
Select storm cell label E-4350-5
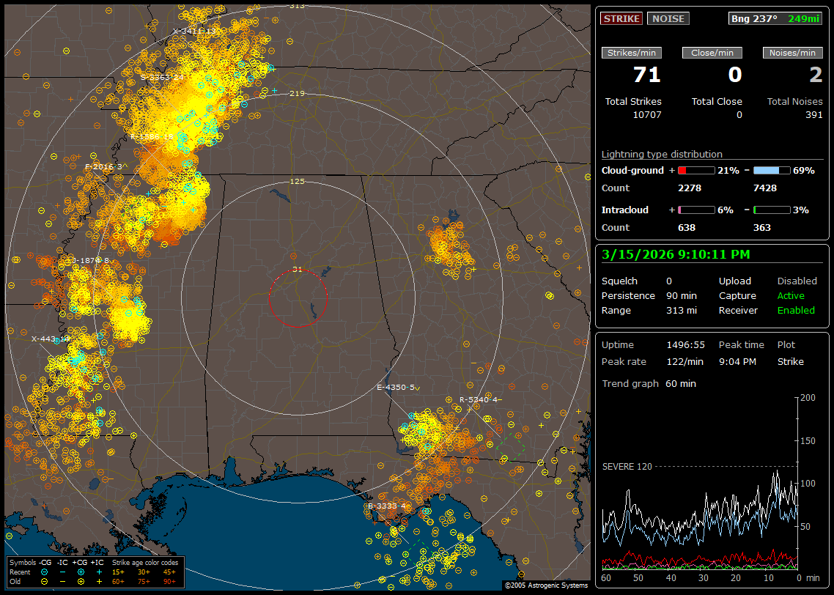coord(396,387)
